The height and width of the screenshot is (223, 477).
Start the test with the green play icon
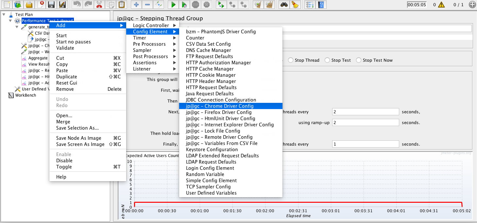[173, 5]
